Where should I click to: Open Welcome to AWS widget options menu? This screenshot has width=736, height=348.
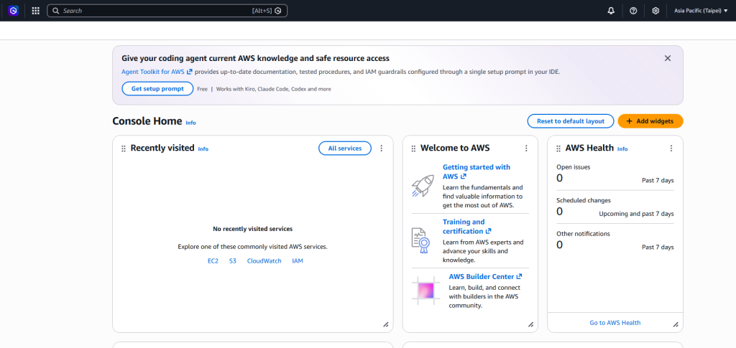click(526, 148)
